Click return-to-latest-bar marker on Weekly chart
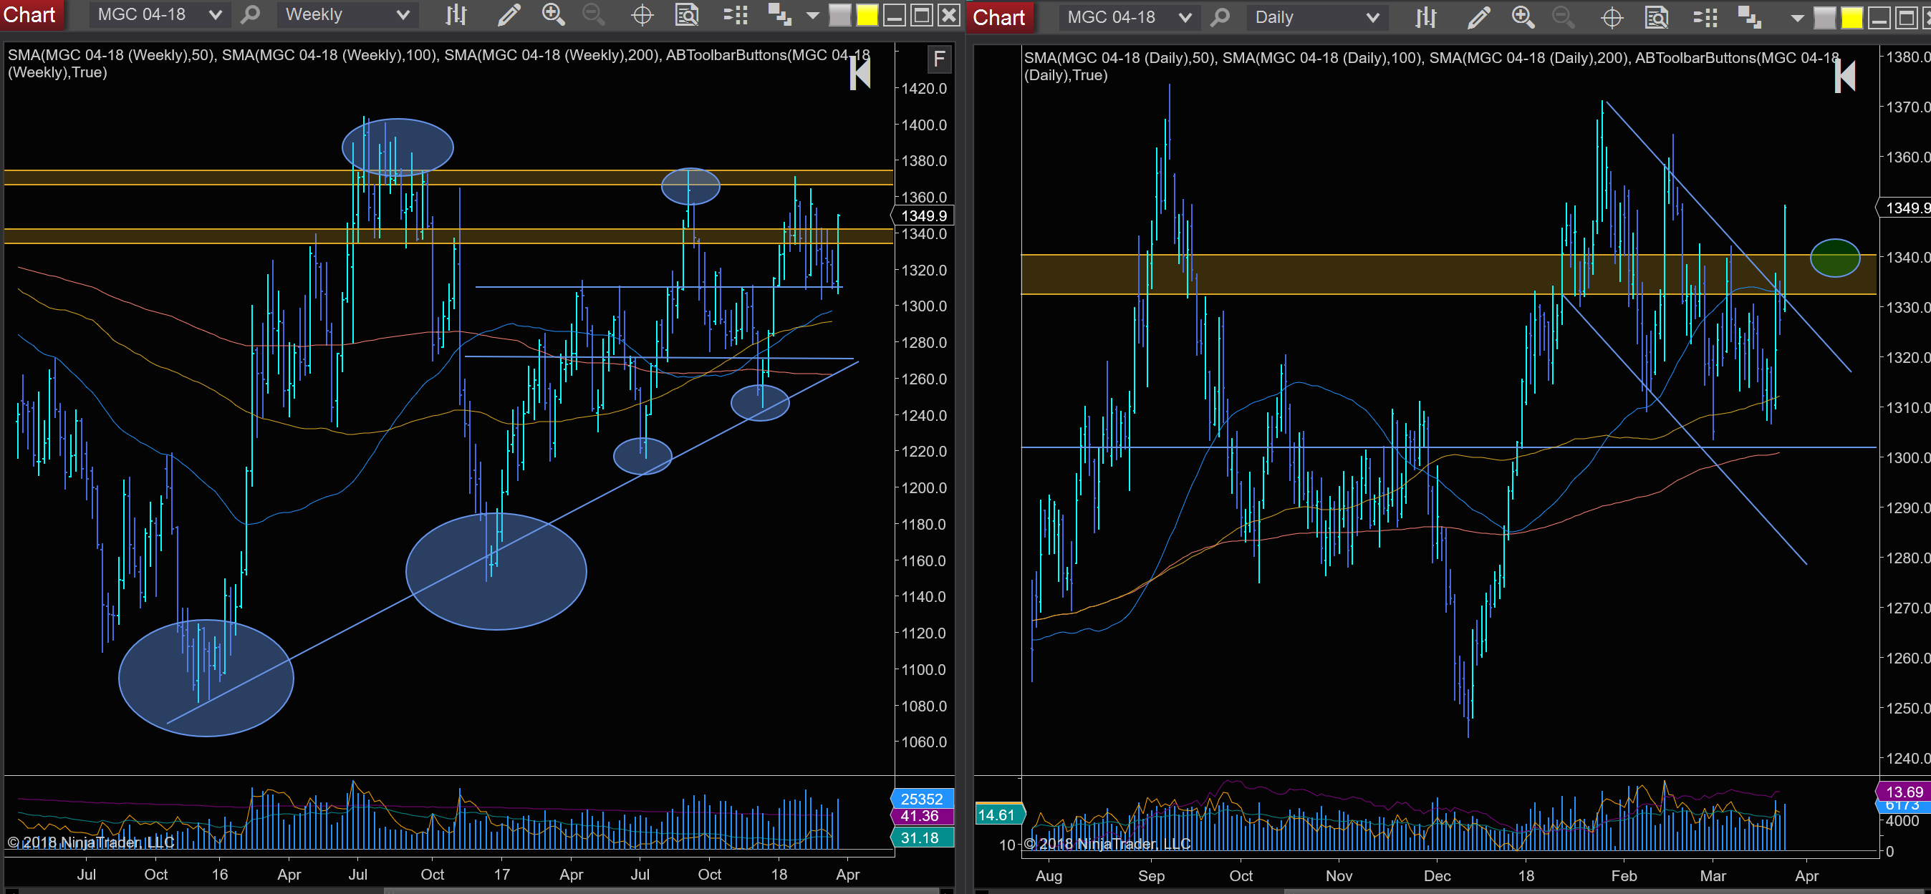Screen dimensions: 1931x894 coord(860,74)
